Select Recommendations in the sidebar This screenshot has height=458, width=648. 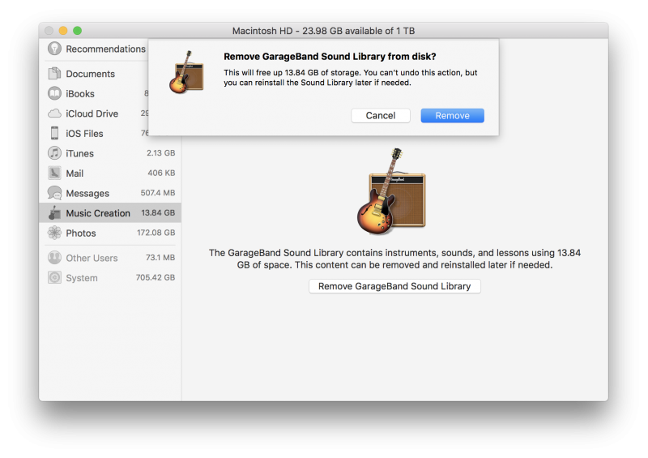coord(105,49)
